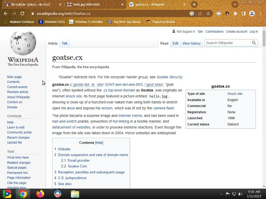The image size is (266, 199).
Task: Click the Create account link
Action: pyautogui.click(x=236, y=31)
